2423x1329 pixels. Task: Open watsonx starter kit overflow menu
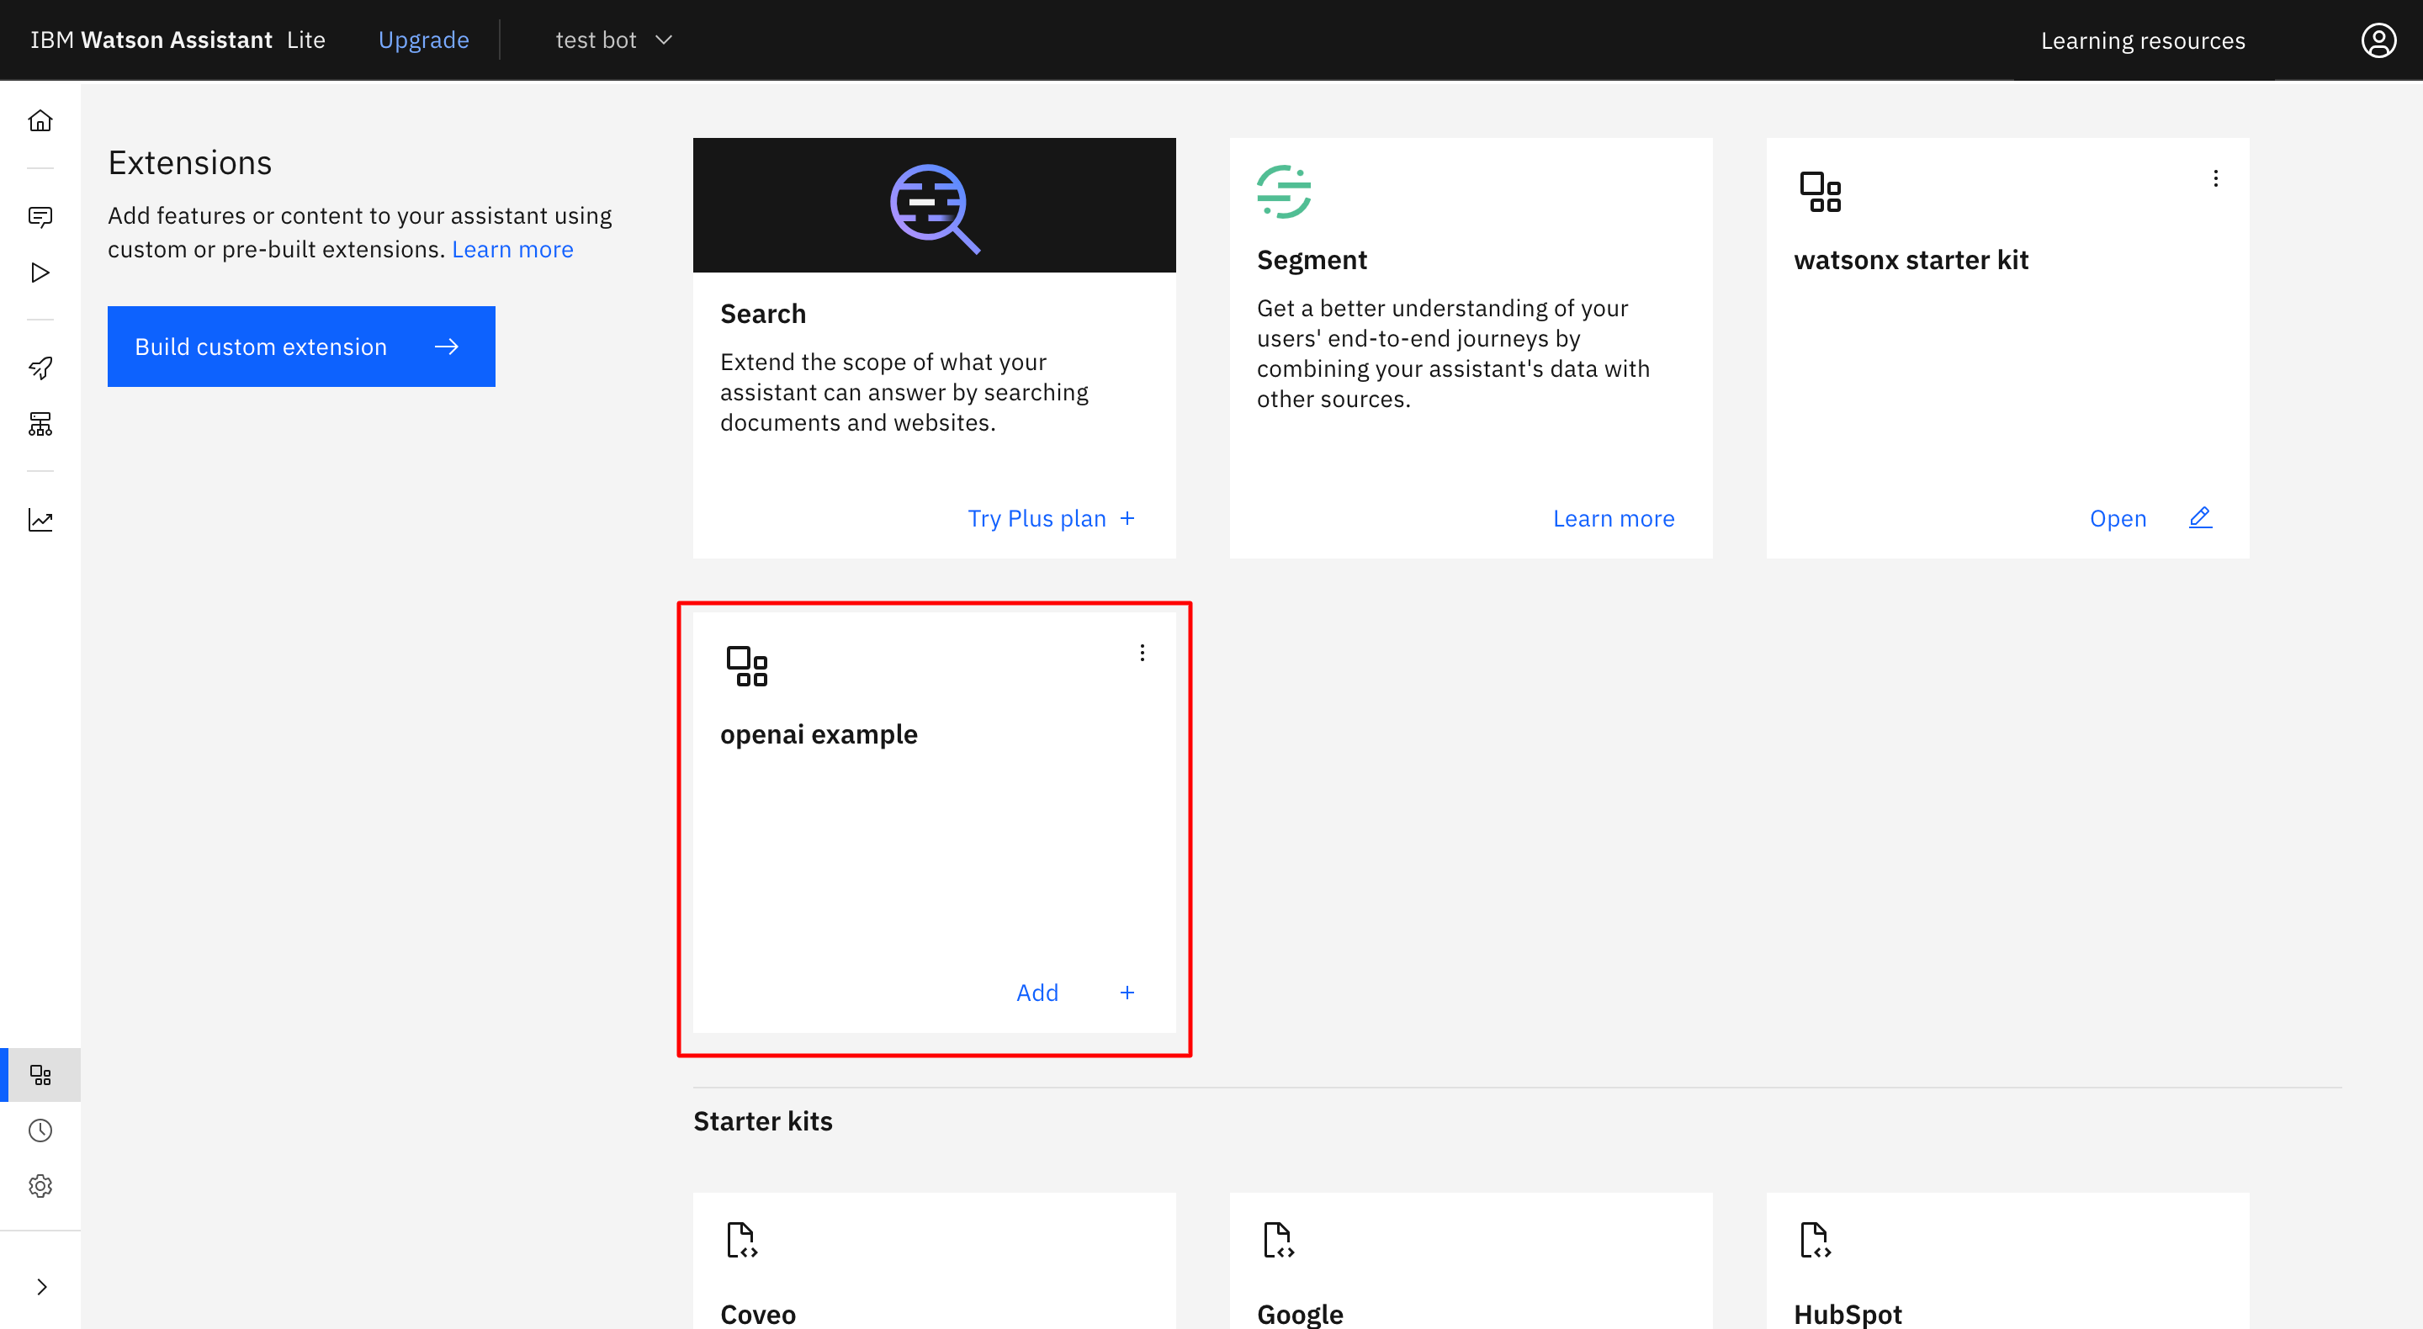click(2215, 178)
